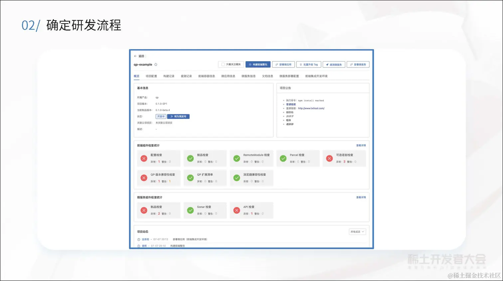Click the 构建前端整包 button
Image resolution: width=503 pixels, height=281 pixels.
click(x=258, y=64)
